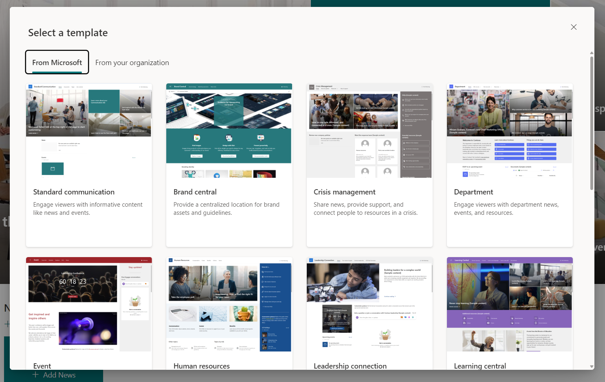Click the vertical scrollbar thumb
The image size is (605, 382).
(x=591, y=122)
